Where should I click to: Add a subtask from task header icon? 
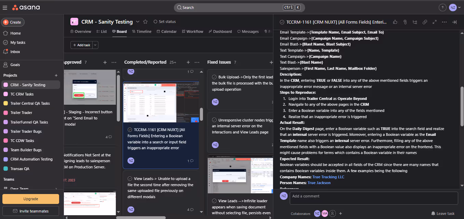click(x=415, y=22)
